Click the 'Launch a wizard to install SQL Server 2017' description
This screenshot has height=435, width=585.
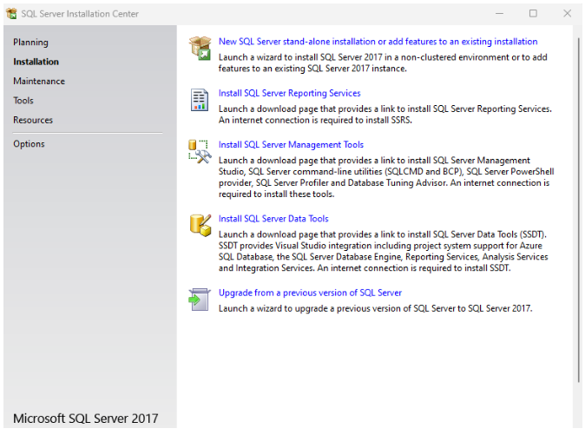click(x=383, y=63)
